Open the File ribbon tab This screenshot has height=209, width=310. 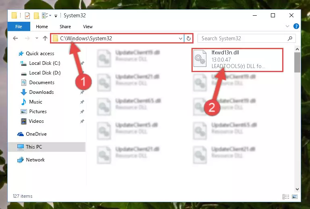[x=19, y=27]
